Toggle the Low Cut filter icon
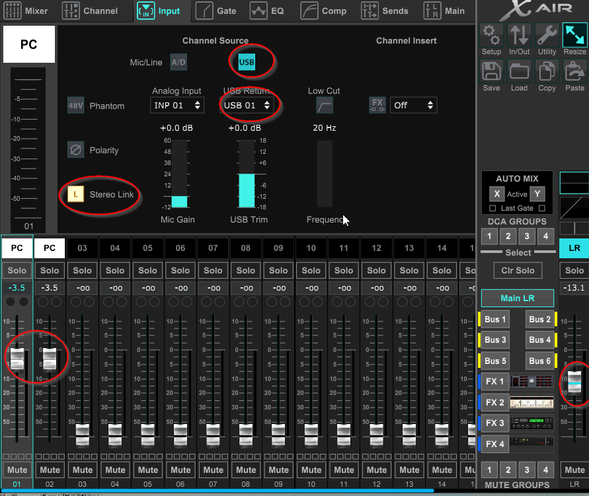The height and width of the screenshot is (496, 589). [325, 106]
